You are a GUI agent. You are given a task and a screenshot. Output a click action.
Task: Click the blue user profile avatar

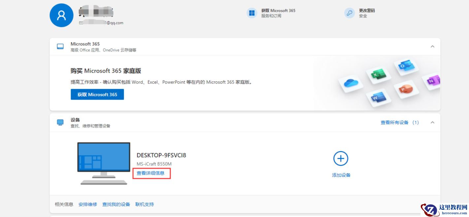[x=61, y=15]
